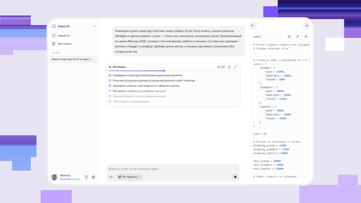Open the 4/6 steps progress badge
361x203 pixels.
(x=221, y=67)
